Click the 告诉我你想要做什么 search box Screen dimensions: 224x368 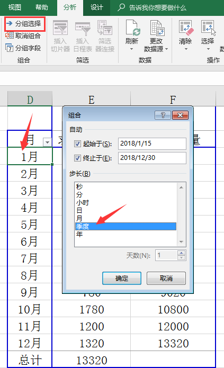[x=158, y=8]
